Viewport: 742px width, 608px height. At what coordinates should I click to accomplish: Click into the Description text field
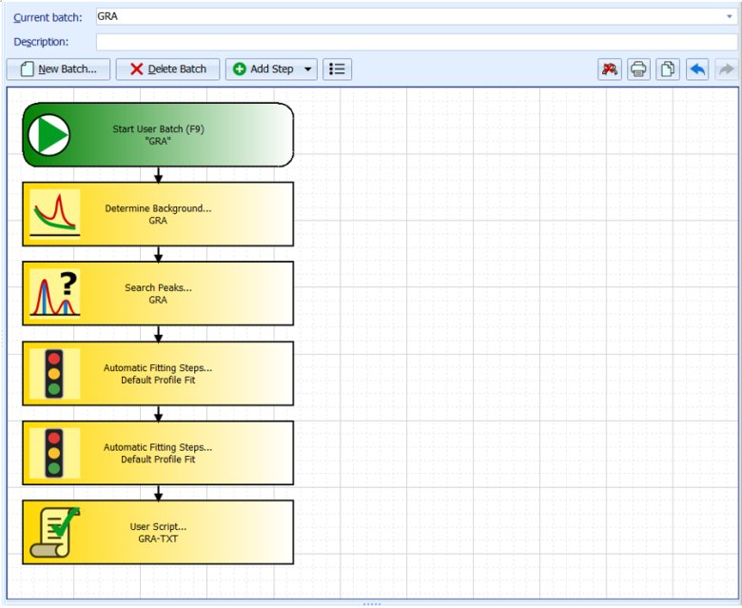(416, 42)
